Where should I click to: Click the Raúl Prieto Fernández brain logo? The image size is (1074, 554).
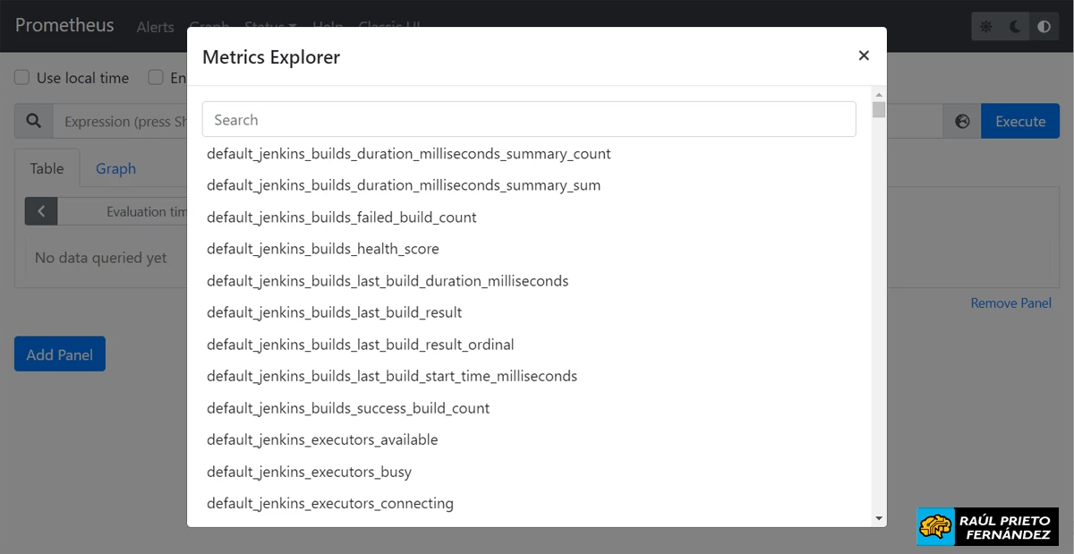click(x=937, y=526)
